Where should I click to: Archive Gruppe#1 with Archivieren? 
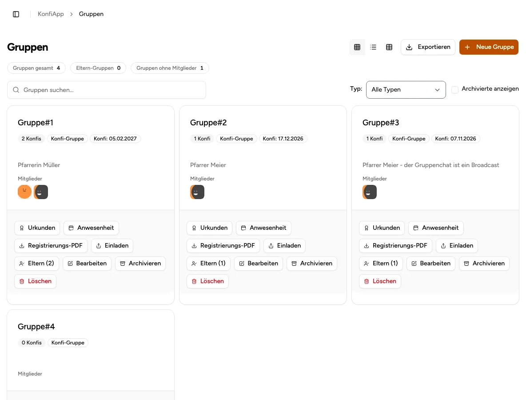coord(140,264)
